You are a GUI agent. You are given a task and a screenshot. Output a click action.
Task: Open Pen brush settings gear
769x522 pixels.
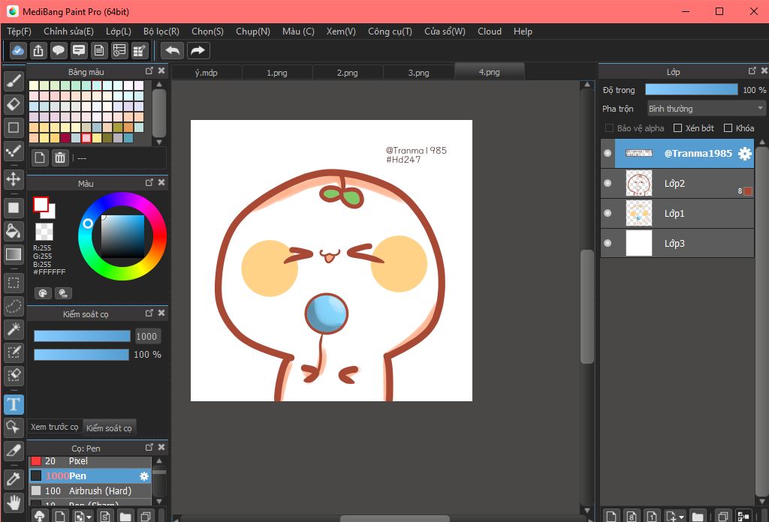coord(144,476)
